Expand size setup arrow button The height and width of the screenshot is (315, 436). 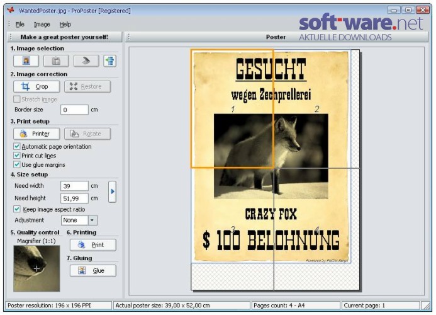(112, 192)
